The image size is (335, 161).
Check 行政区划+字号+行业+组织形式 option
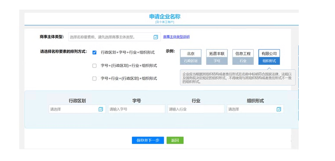94,52
